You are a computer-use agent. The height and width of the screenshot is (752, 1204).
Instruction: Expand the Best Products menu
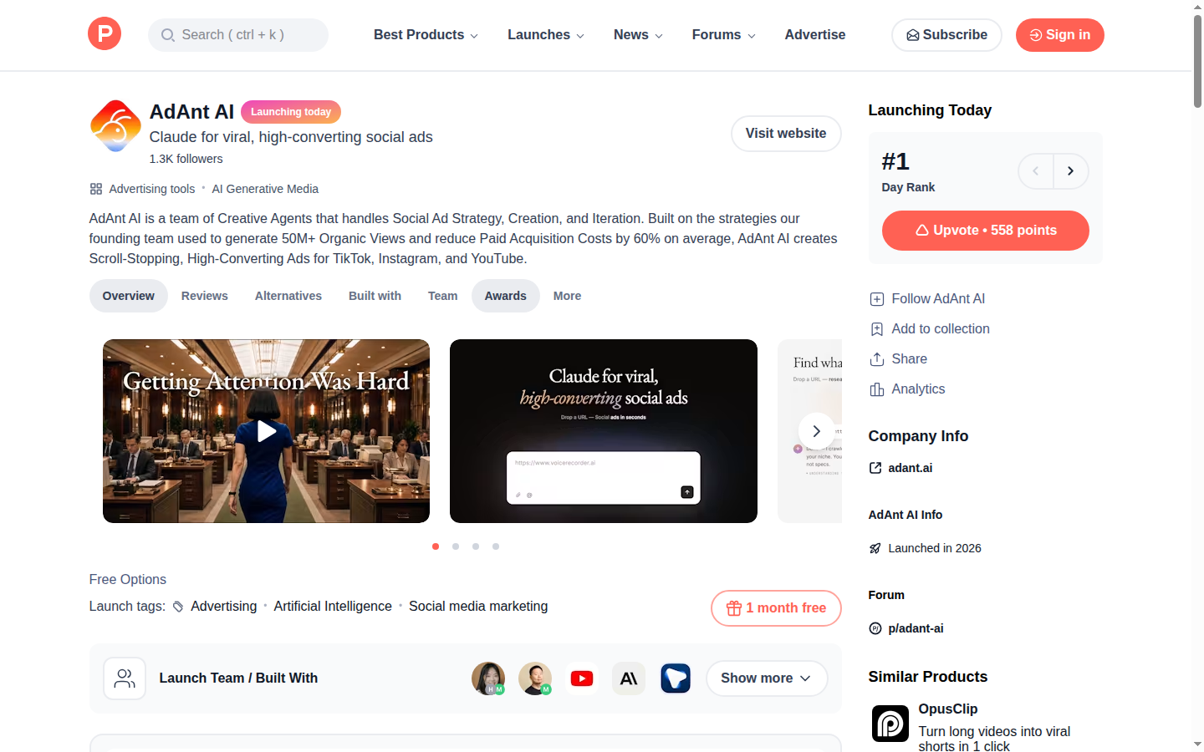click(426, 35)
